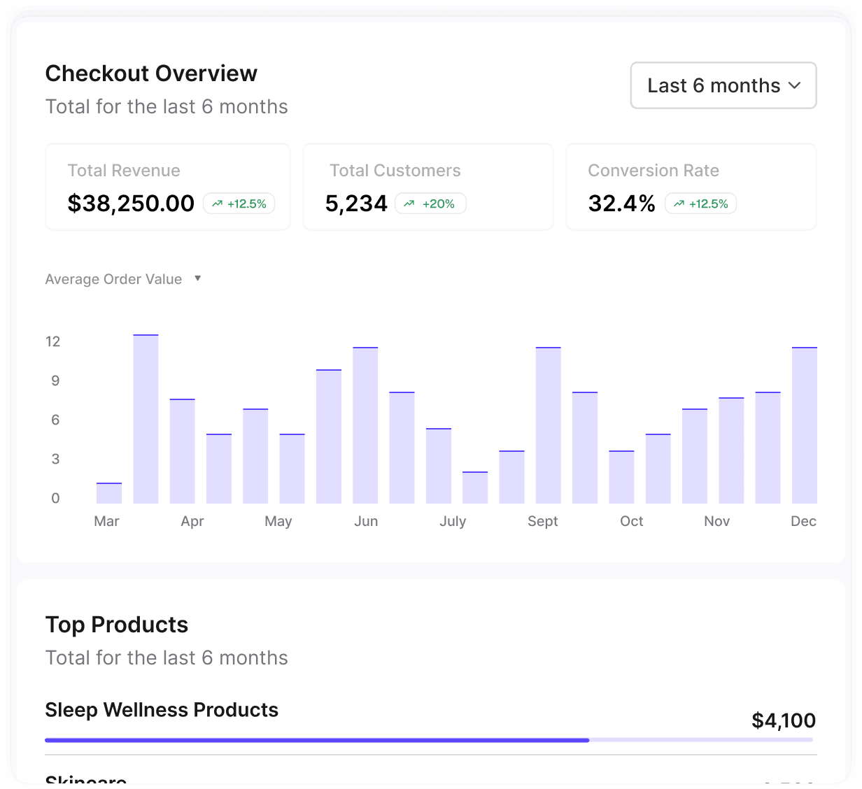Select the Average Order Value metric label

point(113,279)
